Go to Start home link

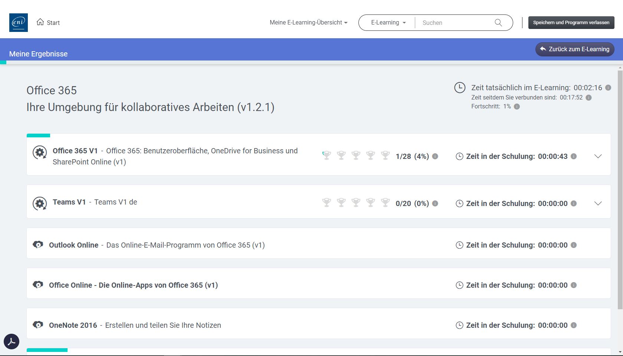(x=48, y=23)
